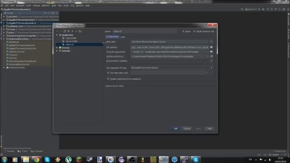Open Window menu in menu bar

(x=80, y=5)
